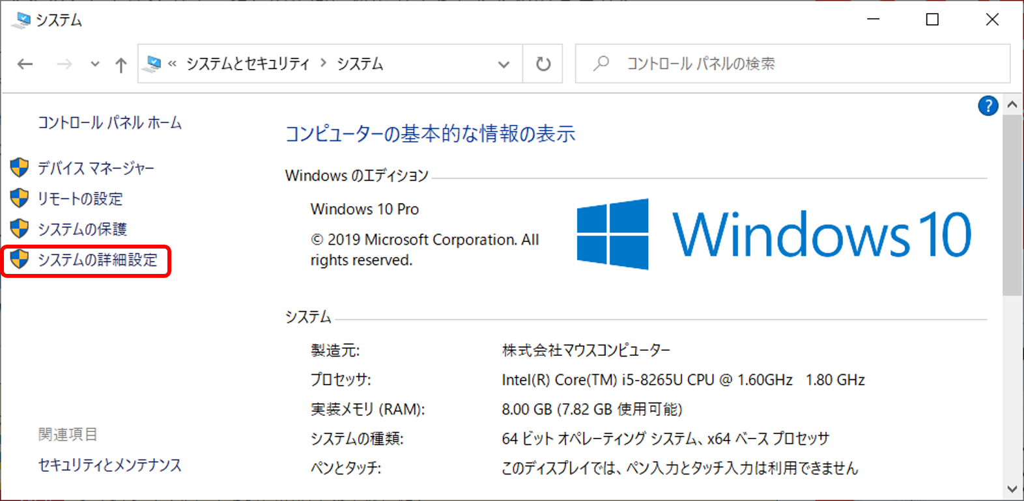This screenshot has width=1024, height=501.
Task: Click the プロセッサ: label
Action: (x=341, y=379)
